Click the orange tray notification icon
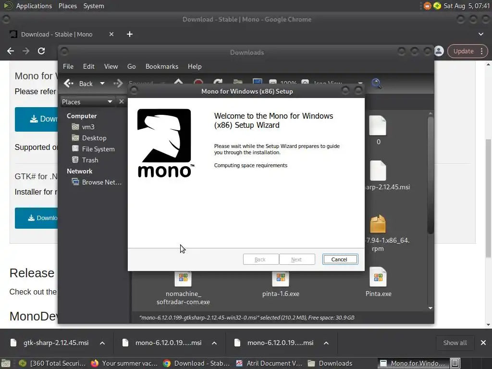Viewport: 492px width, 369px height. tap(427, 6)
